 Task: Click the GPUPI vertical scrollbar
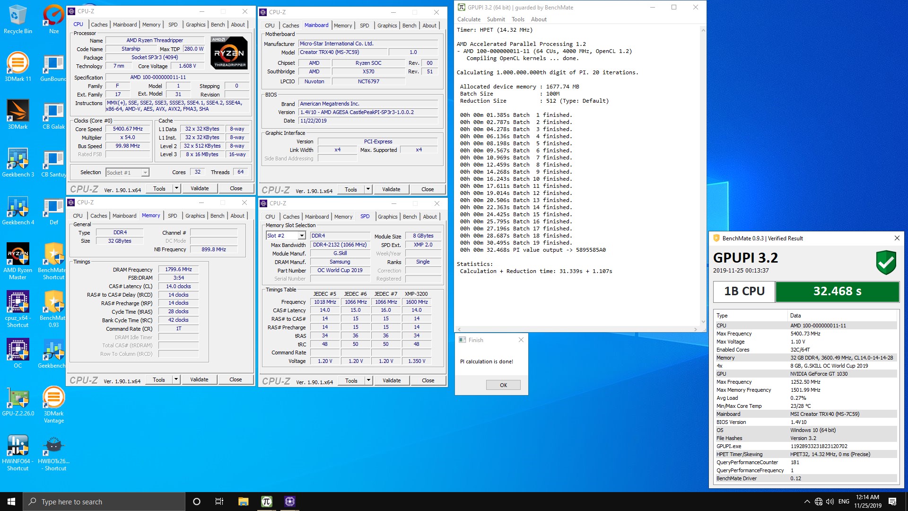703,176
